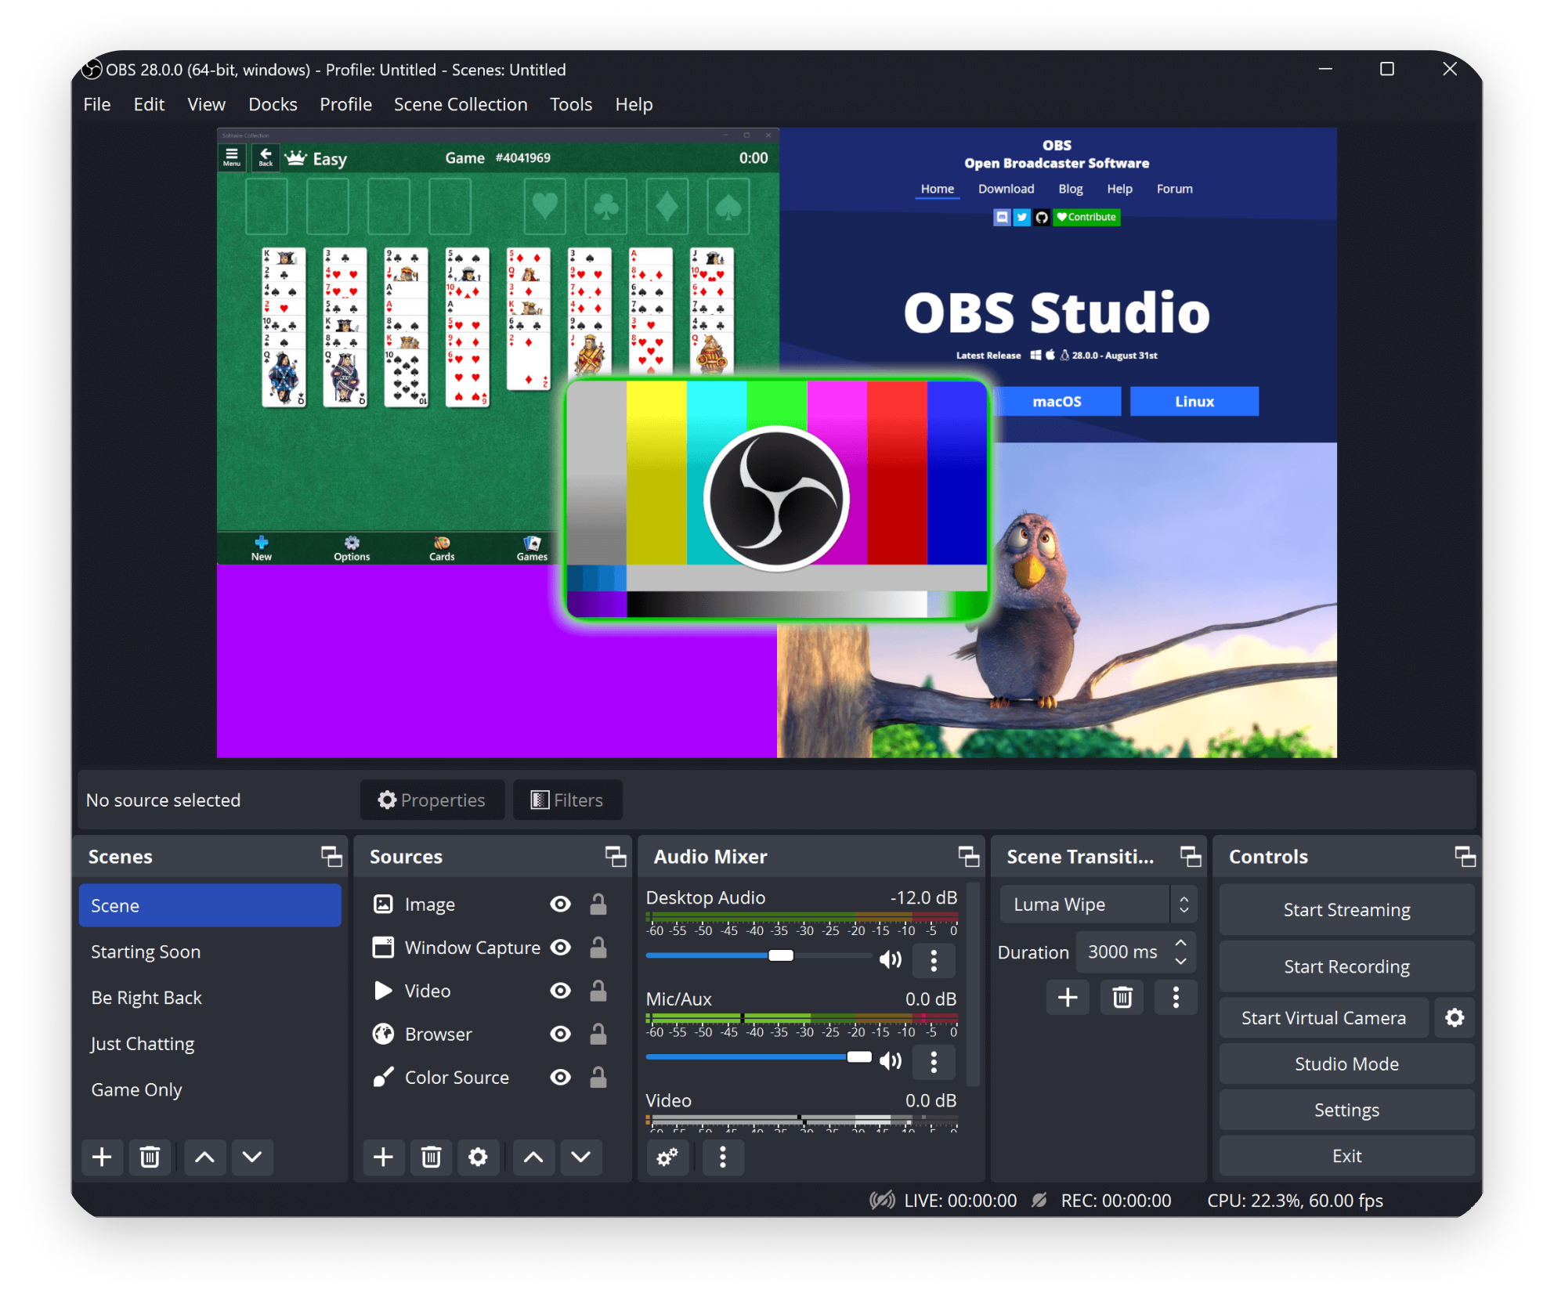This screenshot has height=1300, width=1554.
Task: Open Mic/Aux options dots
Action: (934, 1062)
